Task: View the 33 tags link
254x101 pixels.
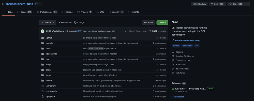Action: click(x=79, y=23)
